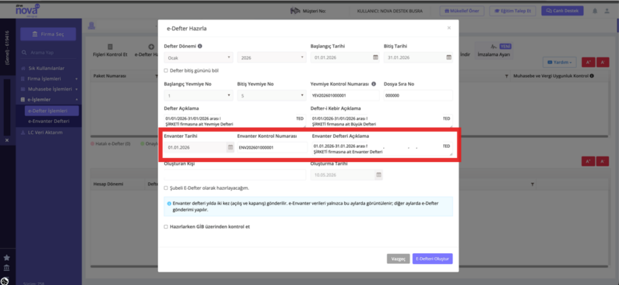Select e-Defter İşlemleri menu item
This screenshot has width=619, height=285.
[51, 111]
